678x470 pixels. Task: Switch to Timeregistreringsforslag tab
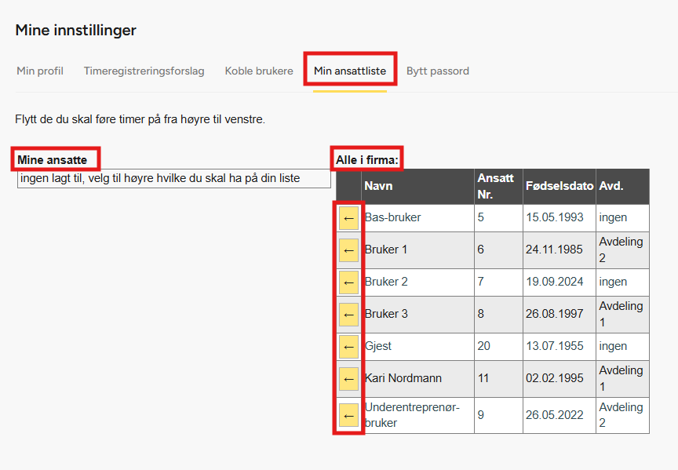point(144,71)
